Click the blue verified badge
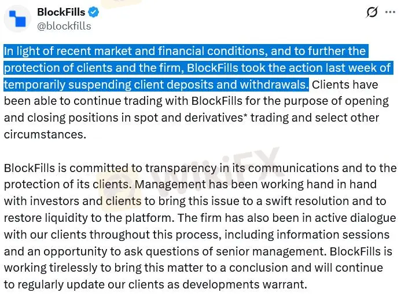Viewport: 401px width, 296px height. tap(93, 12)
